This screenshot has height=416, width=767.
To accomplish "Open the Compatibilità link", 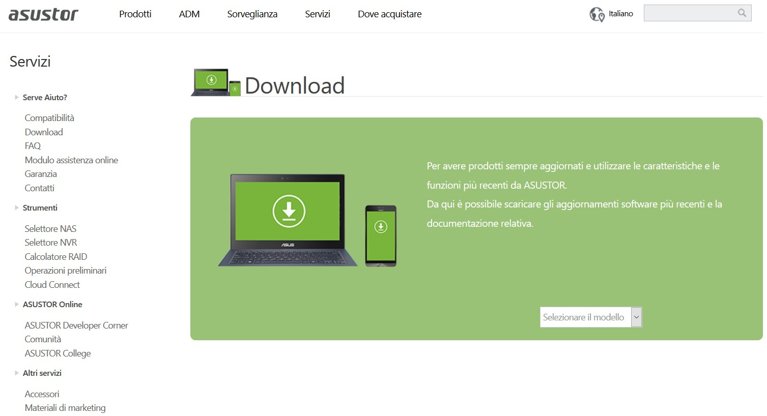I will (49, 118).
